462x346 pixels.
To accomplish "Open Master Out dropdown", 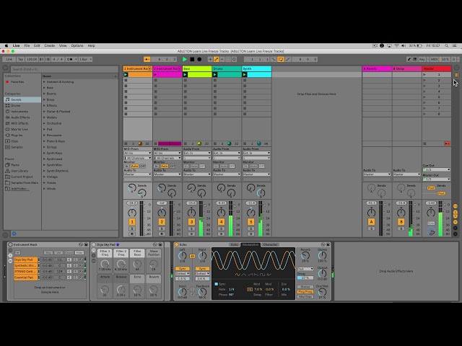I will tap(436, 179).
